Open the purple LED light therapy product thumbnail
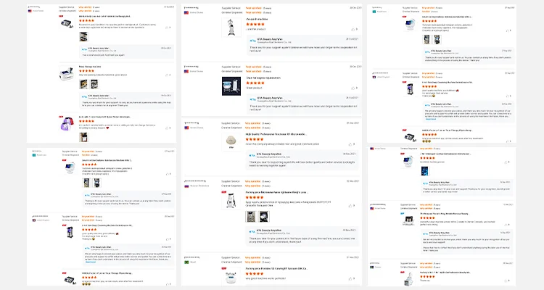This screenshot has width=544, height=290. point(67,124)
